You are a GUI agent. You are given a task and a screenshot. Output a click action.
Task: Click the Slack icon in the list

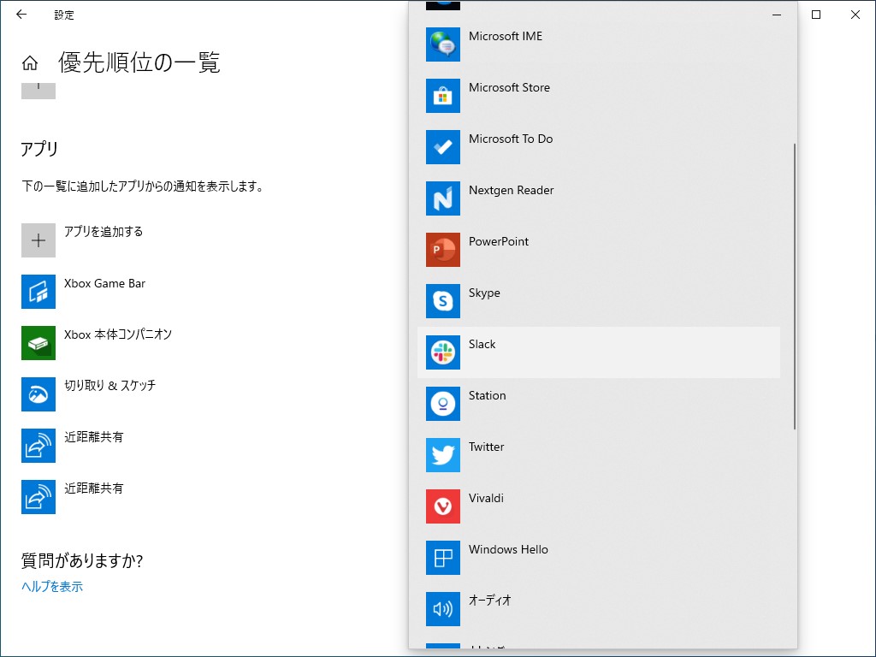pos(442,352)
